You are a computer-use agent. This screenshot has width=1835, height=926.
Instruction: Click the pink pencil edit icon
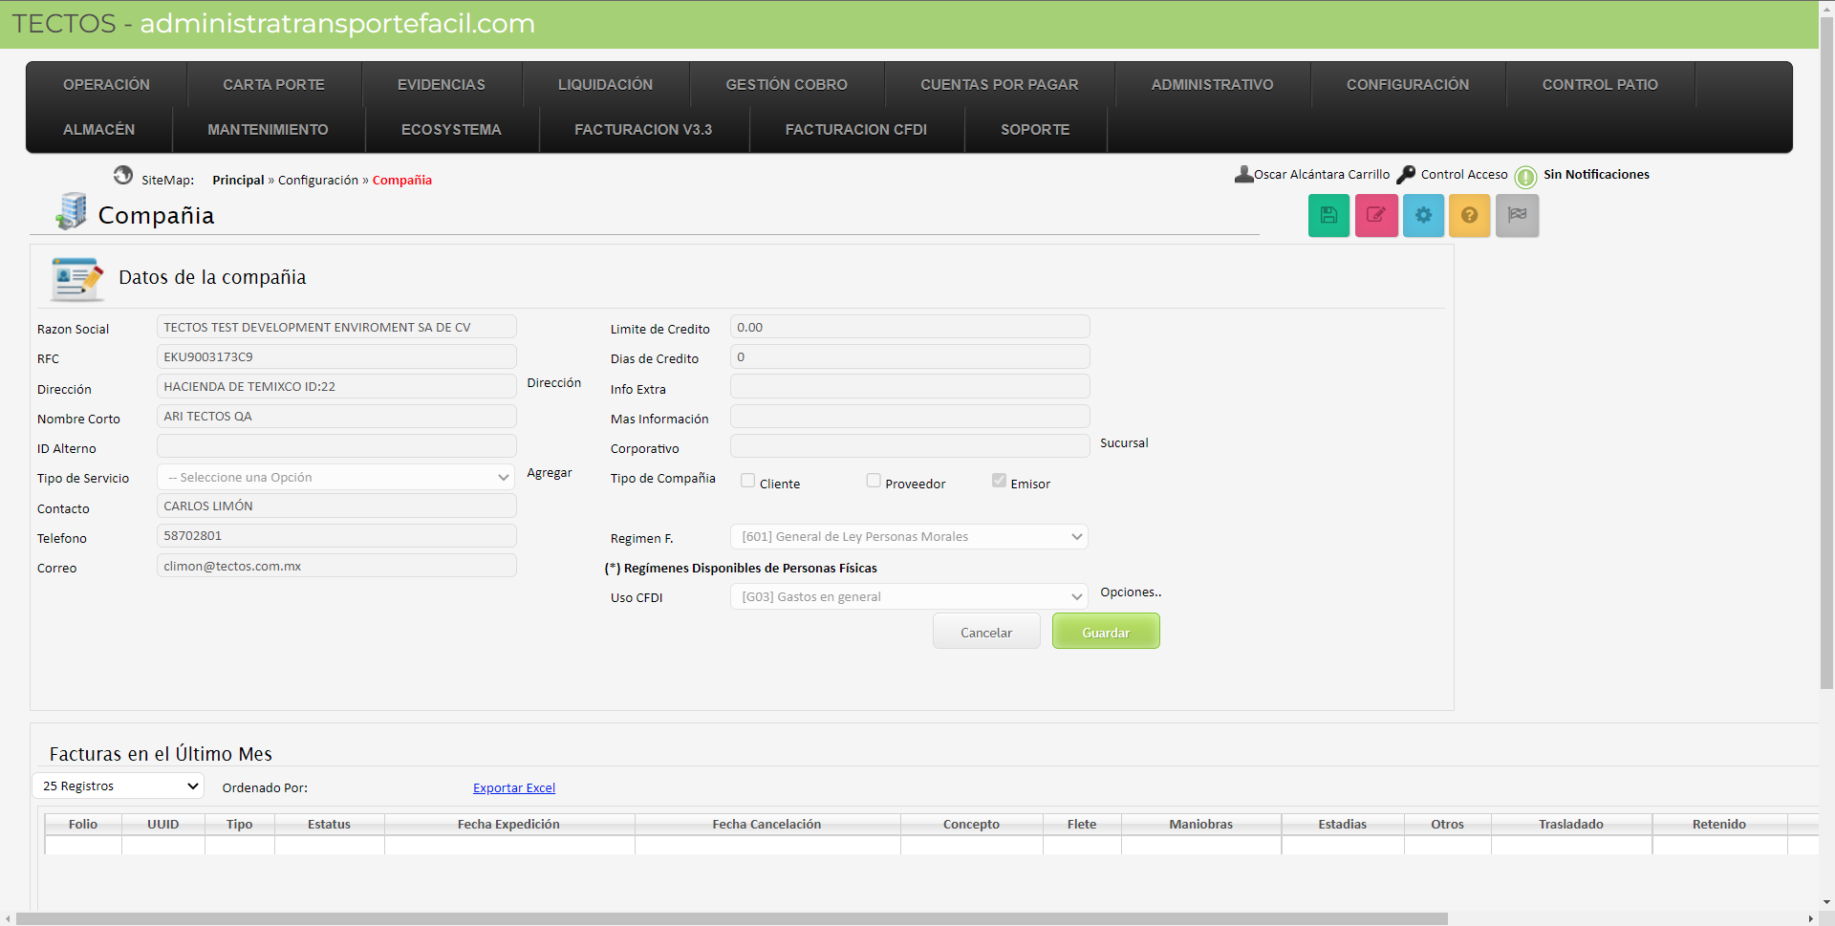point(1376,215)
